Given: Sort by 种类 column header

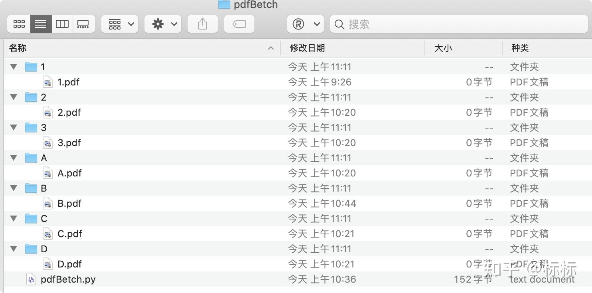Looking at the screenshot, I should tap(520, 48).
